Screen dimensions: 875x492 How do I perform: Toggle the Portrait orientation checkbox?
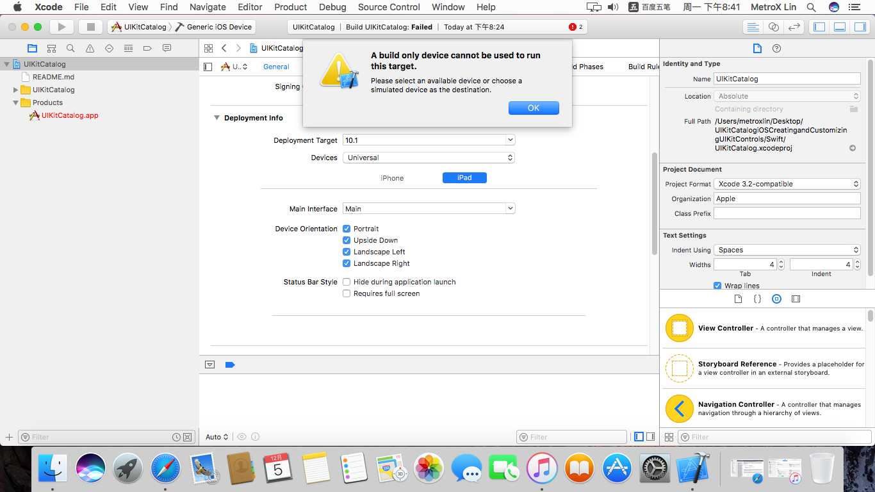click(x=347, y=229)
